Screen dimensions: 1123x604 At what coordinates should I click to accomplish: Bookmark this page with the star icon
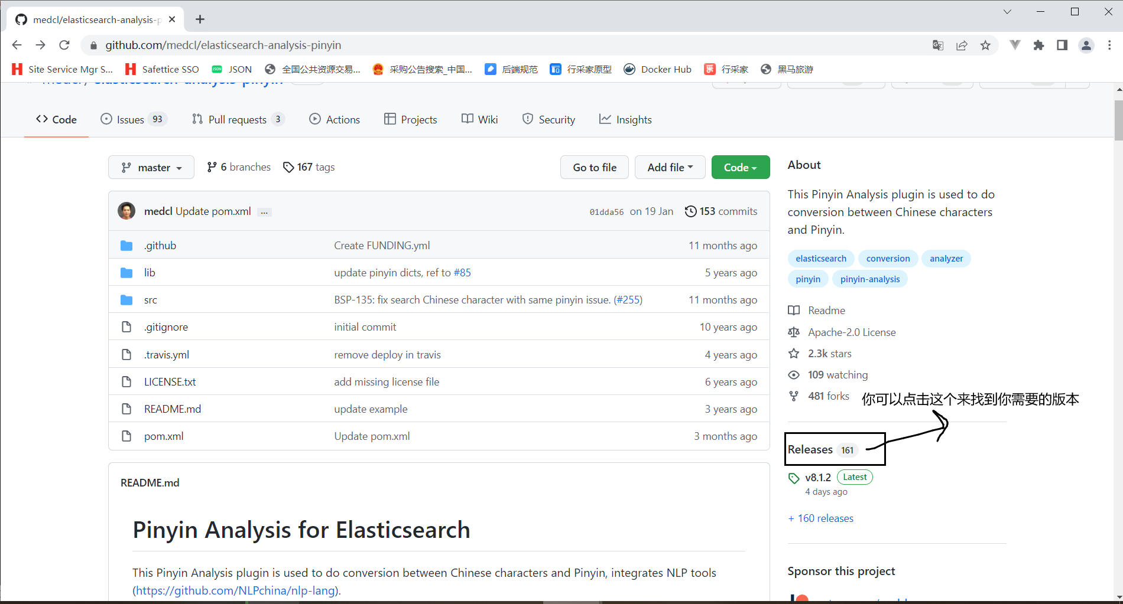tap(985, 45)
